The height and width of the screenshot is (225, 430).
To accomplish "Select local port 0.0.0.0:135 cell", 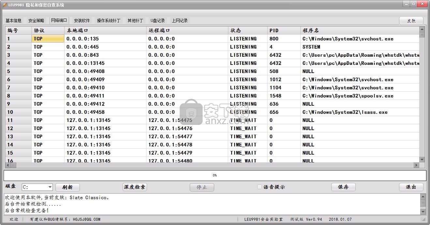I will (x=105, y=38).
